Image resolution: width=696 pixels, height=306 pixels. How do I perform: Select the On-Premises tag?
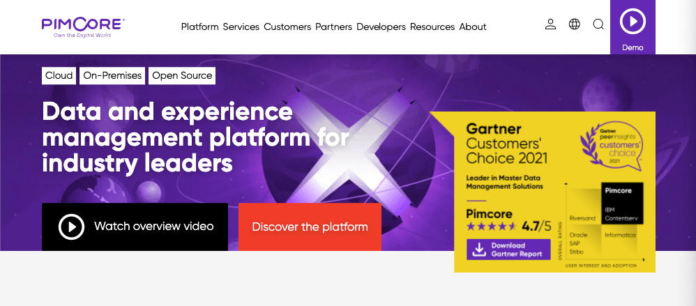click(x=112, y=75)
